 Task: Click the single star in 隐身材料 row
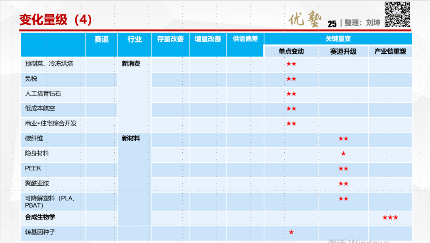click(343, 154)
